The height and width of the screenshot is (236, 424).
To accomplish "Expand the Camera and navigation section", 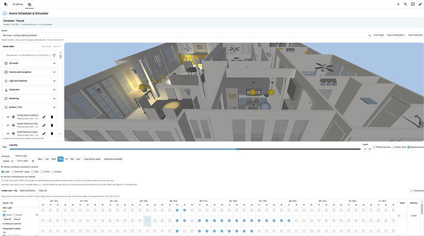I will [x=54, y=72].
